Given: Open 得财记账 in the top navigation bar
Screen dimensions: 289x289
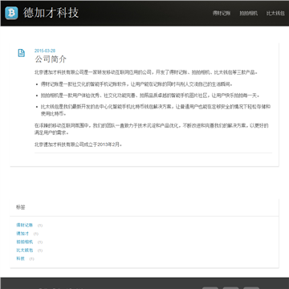Looking at the screenshot, I should click(222, 13).
